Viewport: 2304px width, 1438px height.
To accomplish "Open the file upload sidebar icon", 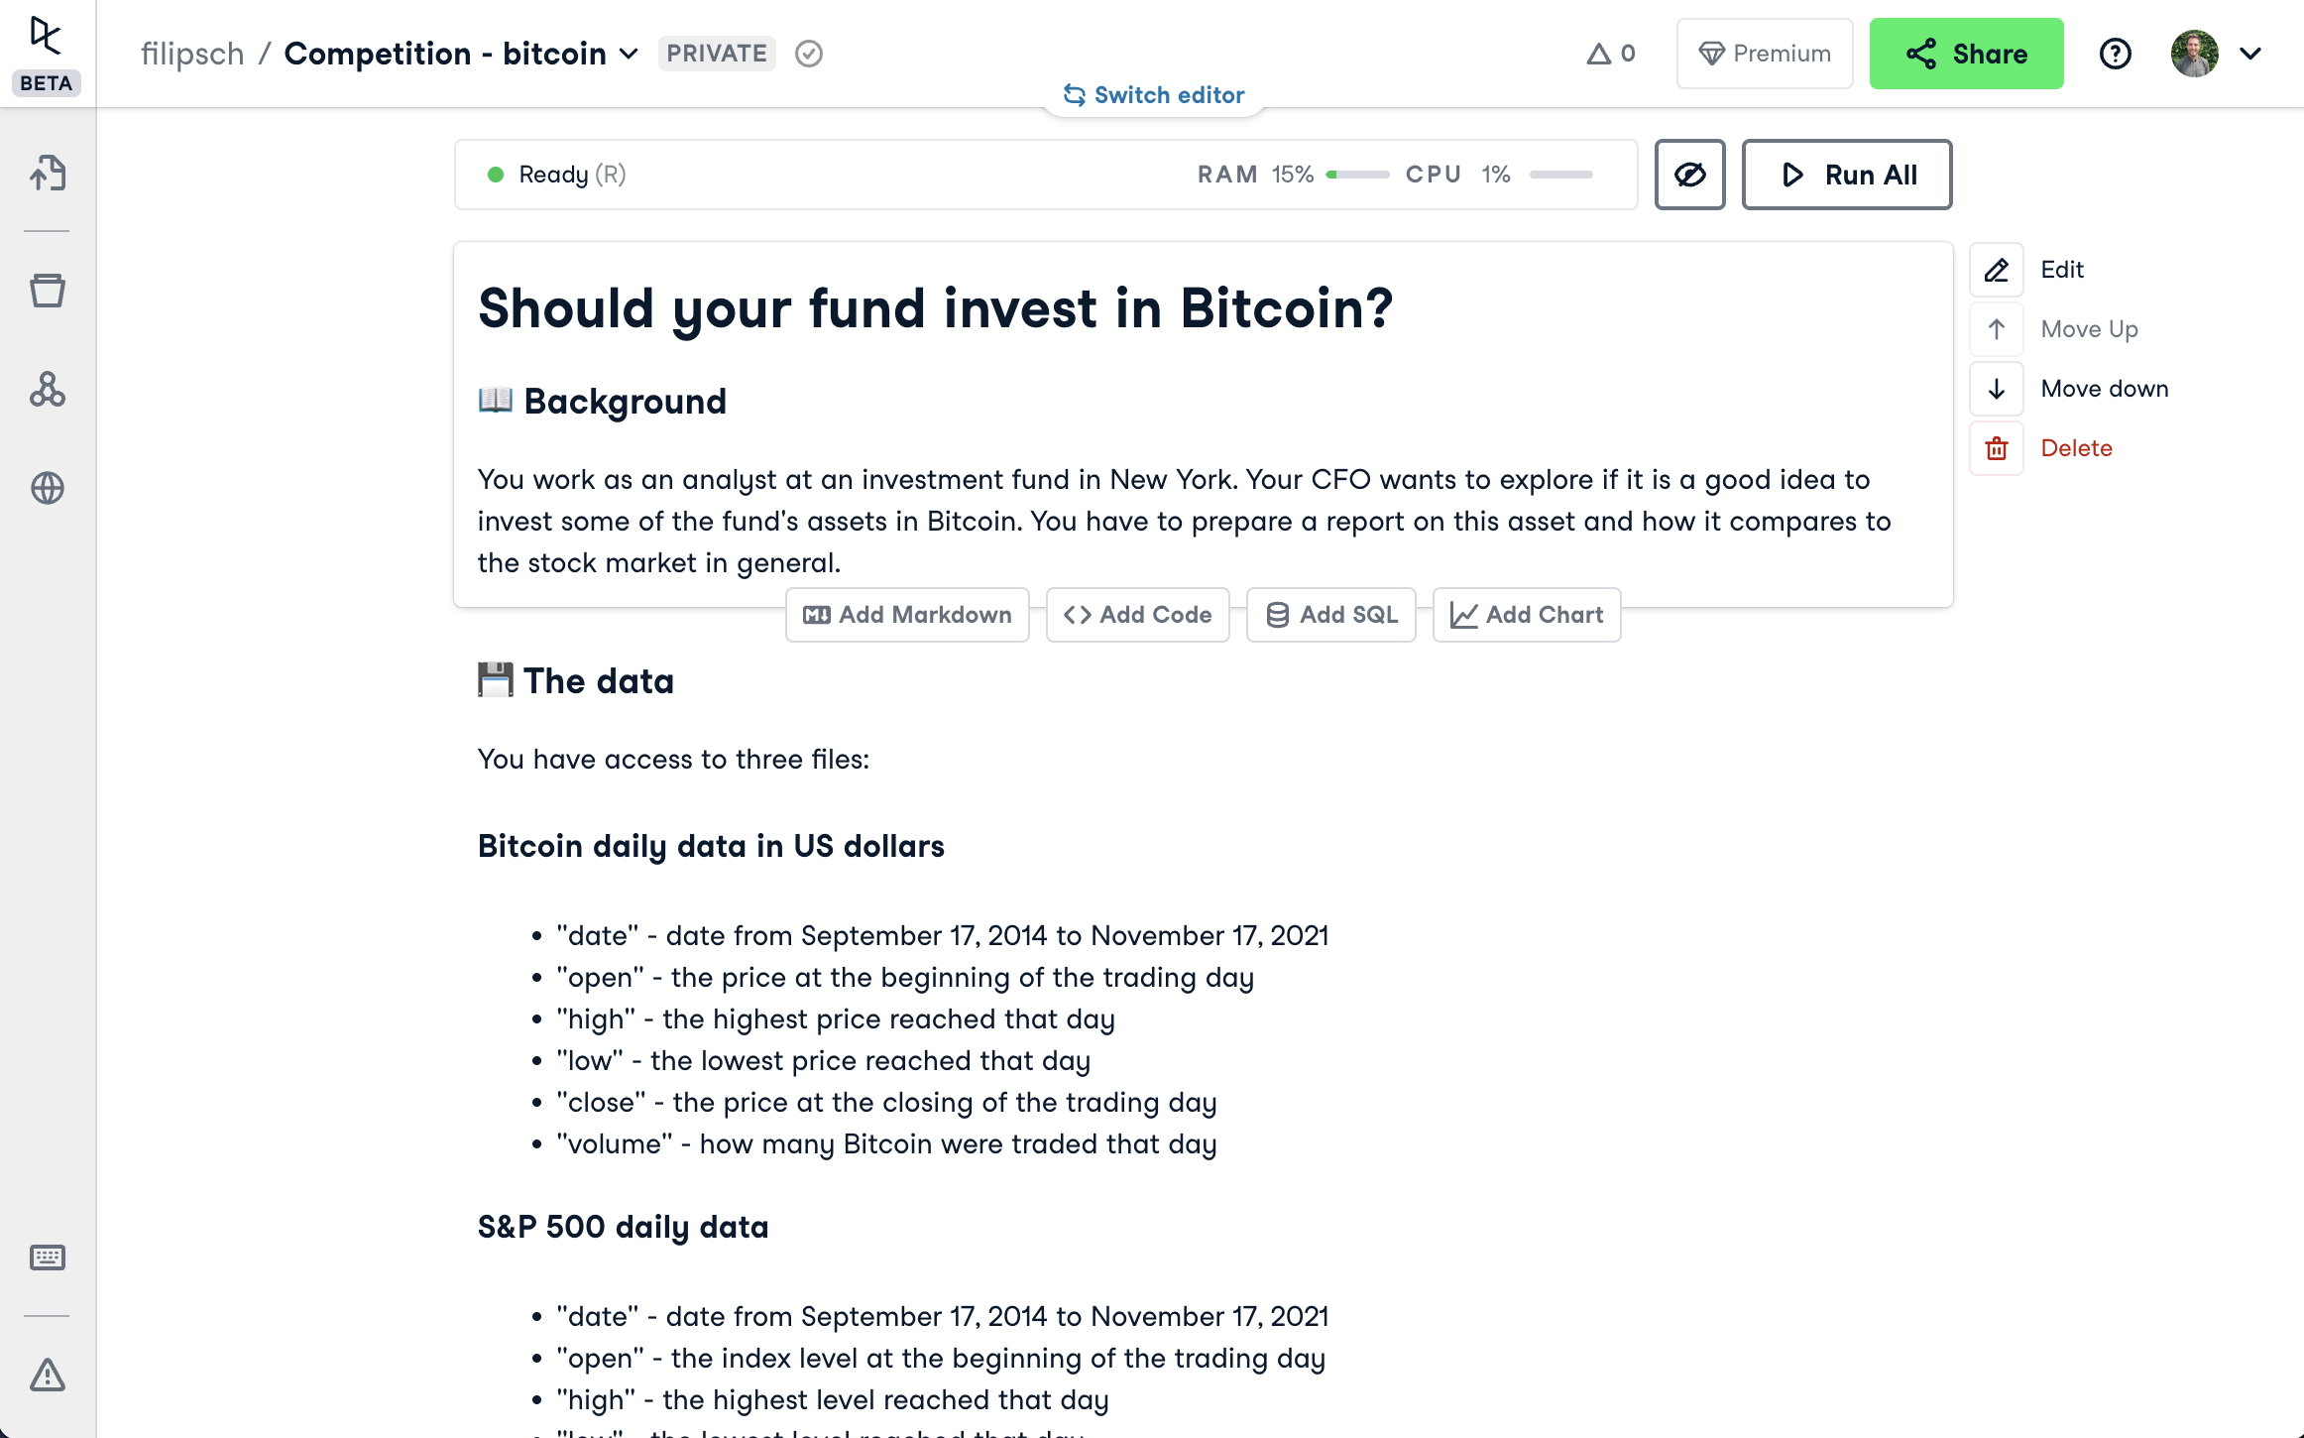I will point(48,174).
